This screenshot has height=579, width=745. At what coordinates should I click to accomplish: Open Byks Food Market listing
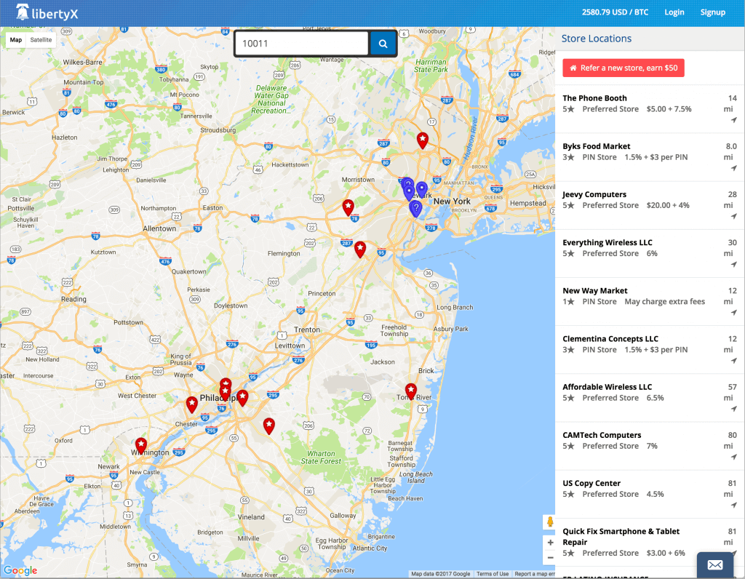[597, 146]
